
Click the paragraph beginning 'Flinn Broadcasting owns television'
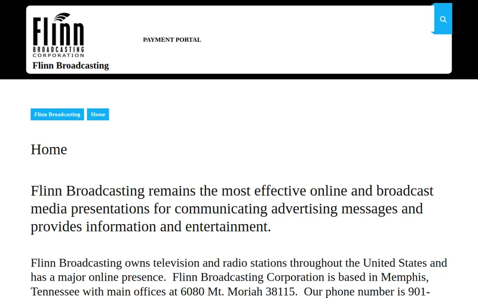click(239, 277)
